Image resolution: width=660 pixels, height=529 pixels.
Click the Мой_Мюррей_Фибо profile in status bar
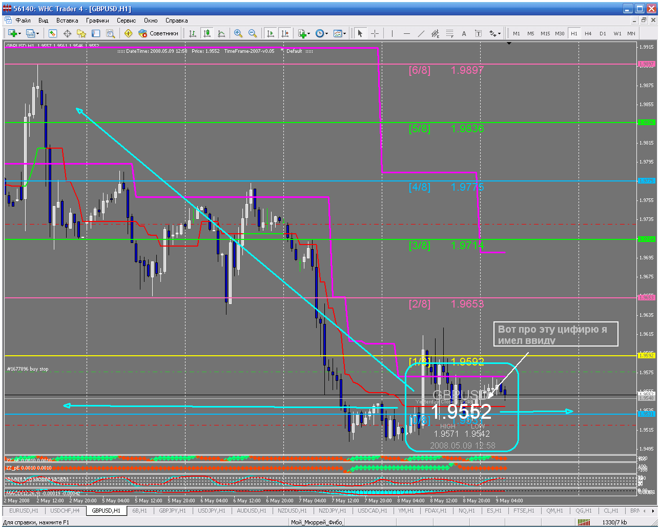point(317,522)
